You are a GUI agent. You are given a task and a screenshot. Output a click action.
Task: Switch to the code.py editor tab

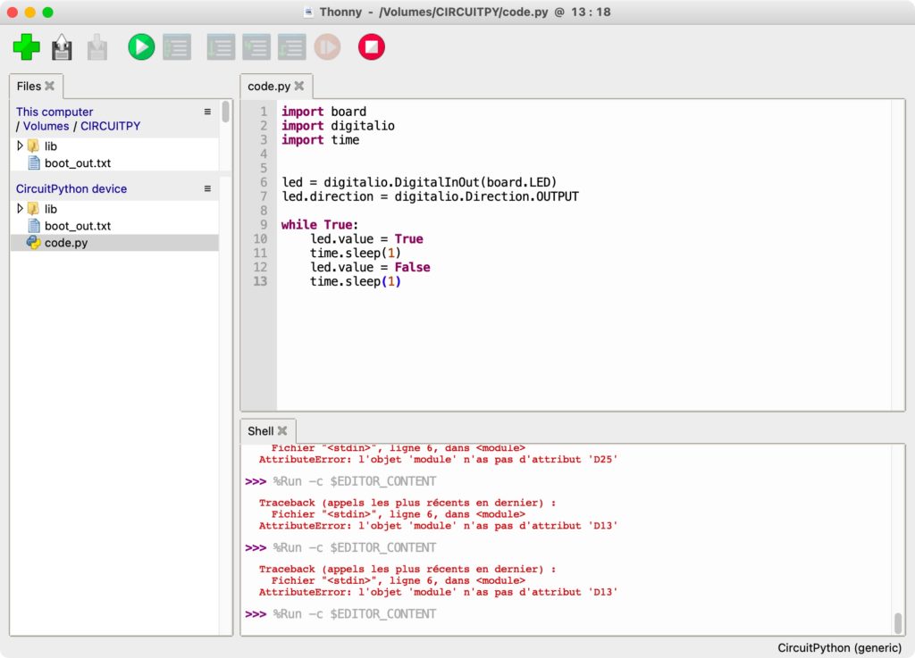(268, 87)
